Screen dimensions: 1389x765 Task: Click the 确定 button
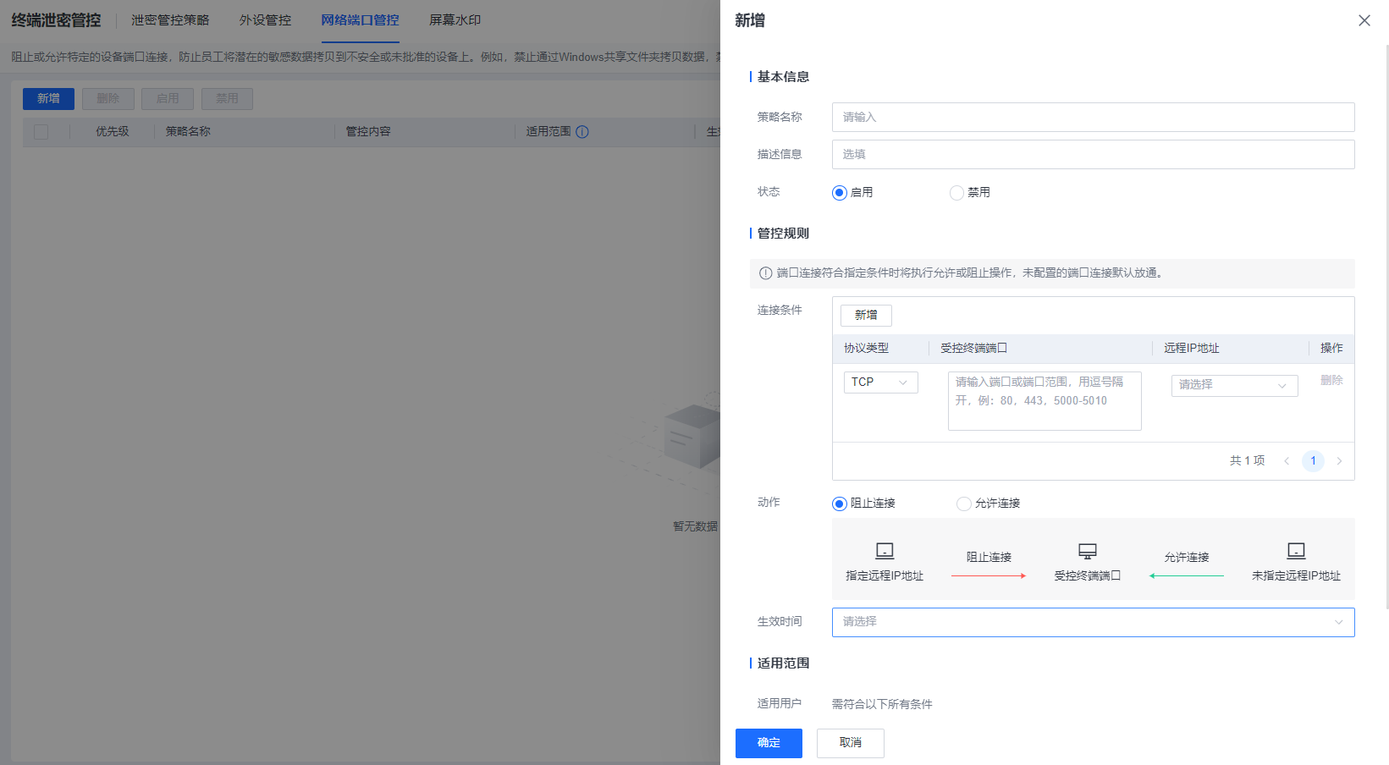coord(769,743)
